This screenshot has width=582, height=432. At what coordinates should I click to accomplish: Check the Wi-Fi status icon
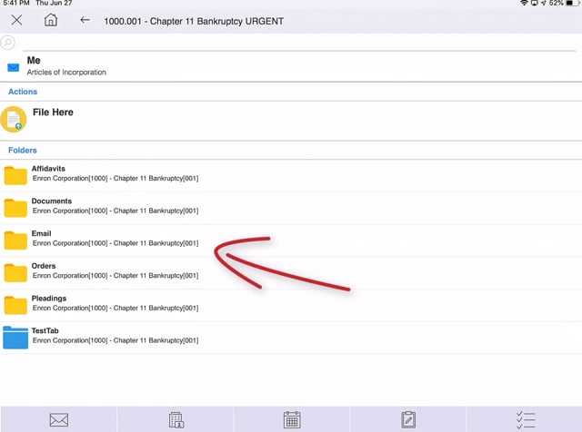click(x=524, y=3)
